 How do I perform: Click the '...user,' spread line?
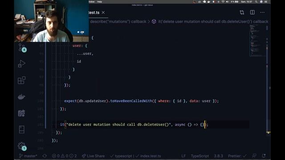(85, 53)
